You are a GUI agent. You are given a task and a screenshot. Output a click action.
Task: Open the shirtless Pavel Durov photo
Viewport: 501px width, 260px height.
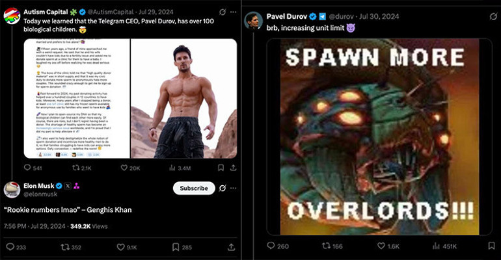pyautogui.click(x=183, y=97)
